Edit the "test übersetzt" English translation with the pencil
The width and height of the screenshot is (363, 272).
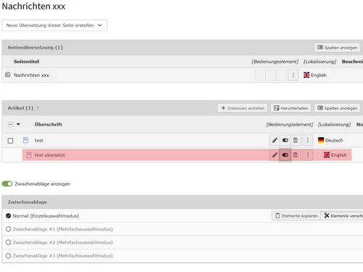[274, 155]
